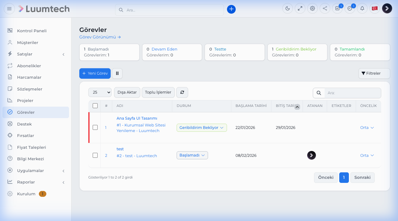Toggle the hamburger sidebar menu
The height and width of the screenshot is (221, 398).
tap(9, 9)
